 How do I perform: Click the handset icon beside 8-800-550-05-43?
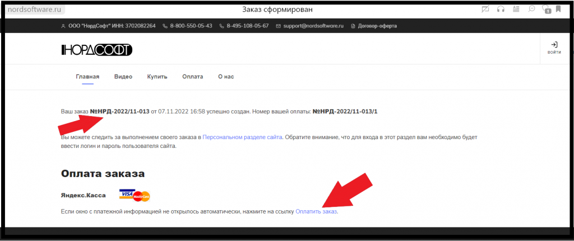165,26
